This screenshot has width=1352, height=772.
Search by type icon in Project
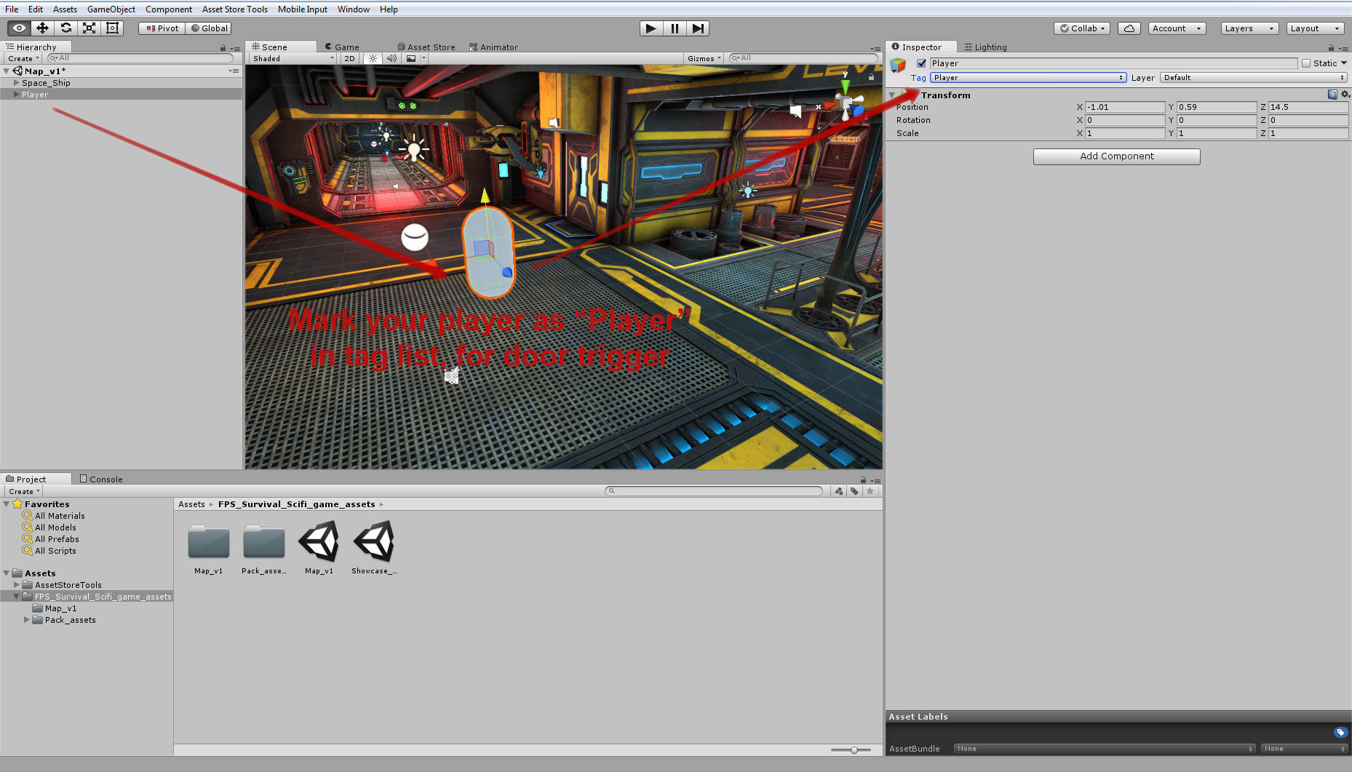pyautogui.click(x=839, y=491)
